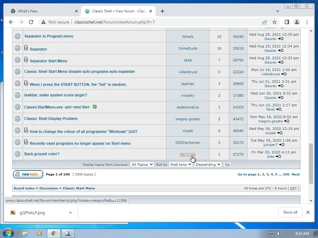Bookmark this page with the star
The width and height of the screenshot is (318, 238).
[275, 22]
